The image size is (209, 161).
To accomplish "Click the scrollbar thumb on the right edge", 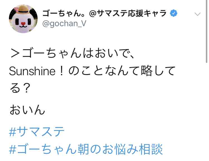I will coord(206,31).
